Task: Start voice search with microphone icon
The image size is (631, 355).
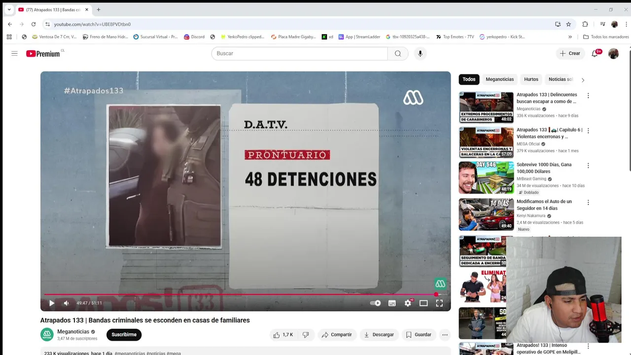Action: pos(420,53)
